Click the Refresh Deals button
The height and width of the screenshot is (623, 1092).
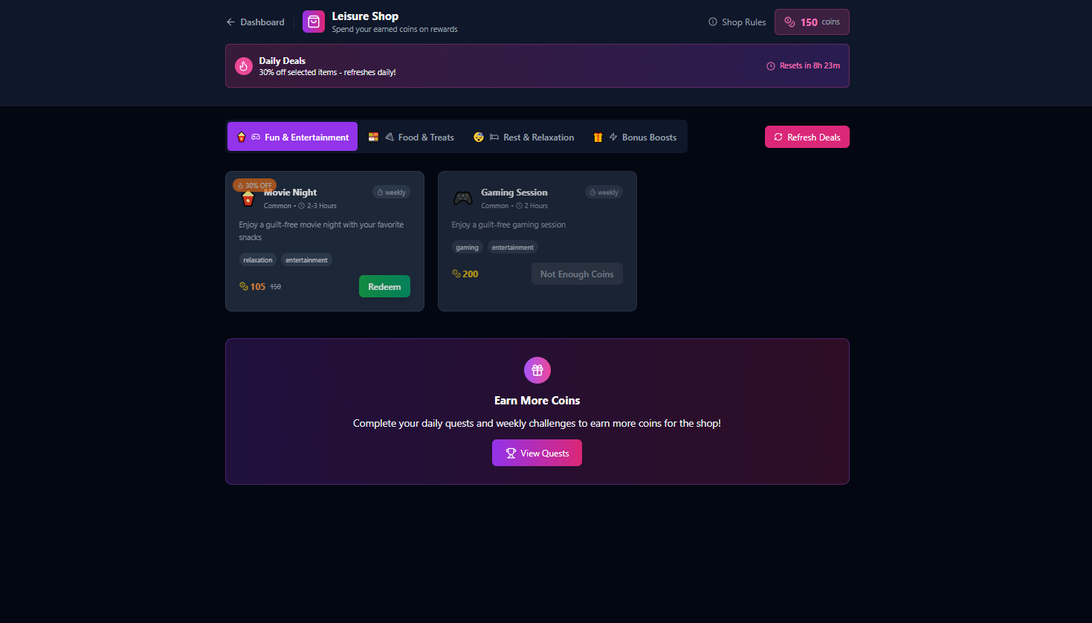(807, 137)
